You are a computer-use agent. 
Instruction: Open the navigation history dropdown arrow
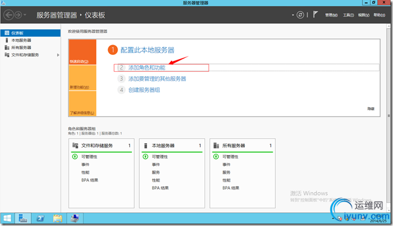click(x=25, y=15)
